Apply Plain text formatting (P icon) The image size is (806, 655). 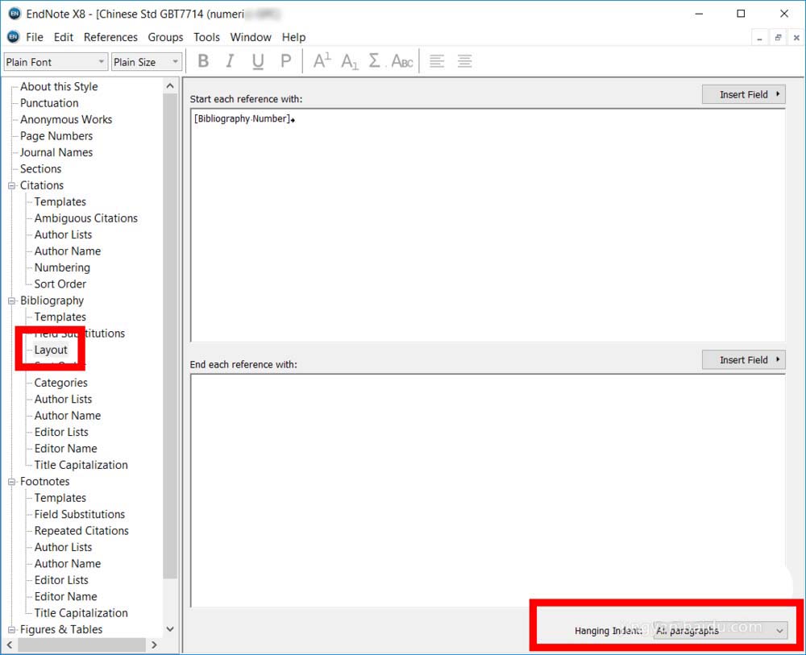coord(286,61)
